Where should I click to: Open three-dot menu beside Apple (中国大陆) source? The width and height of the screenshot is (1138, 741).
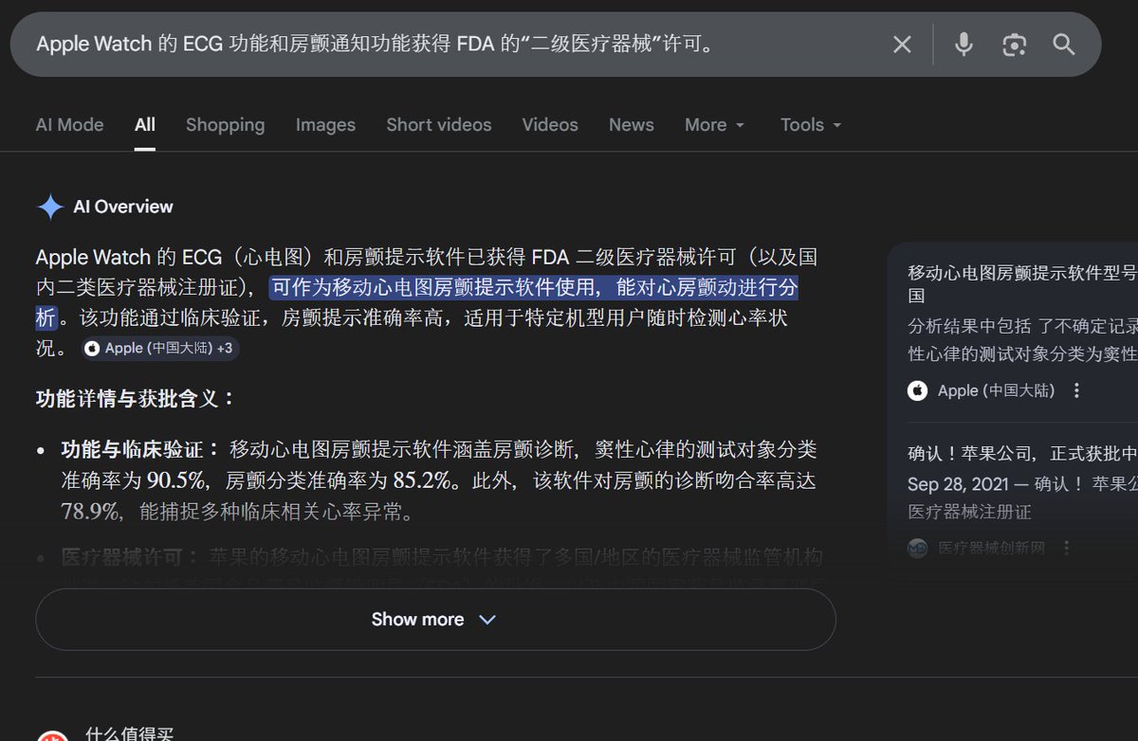(x=1076, y=390)
